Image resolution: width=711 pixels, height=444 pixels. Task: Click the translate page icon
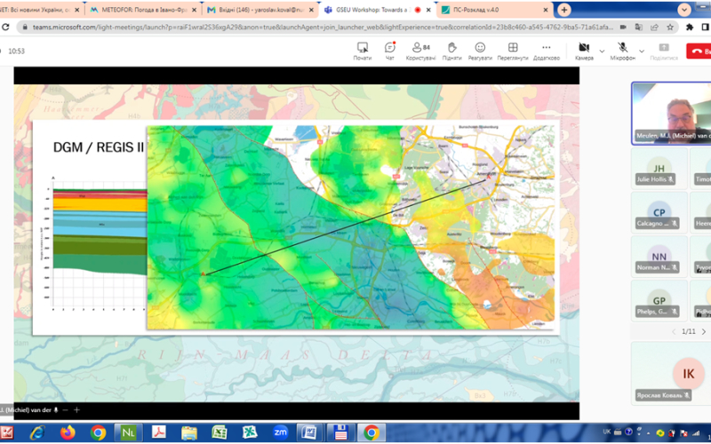point(639,28)
